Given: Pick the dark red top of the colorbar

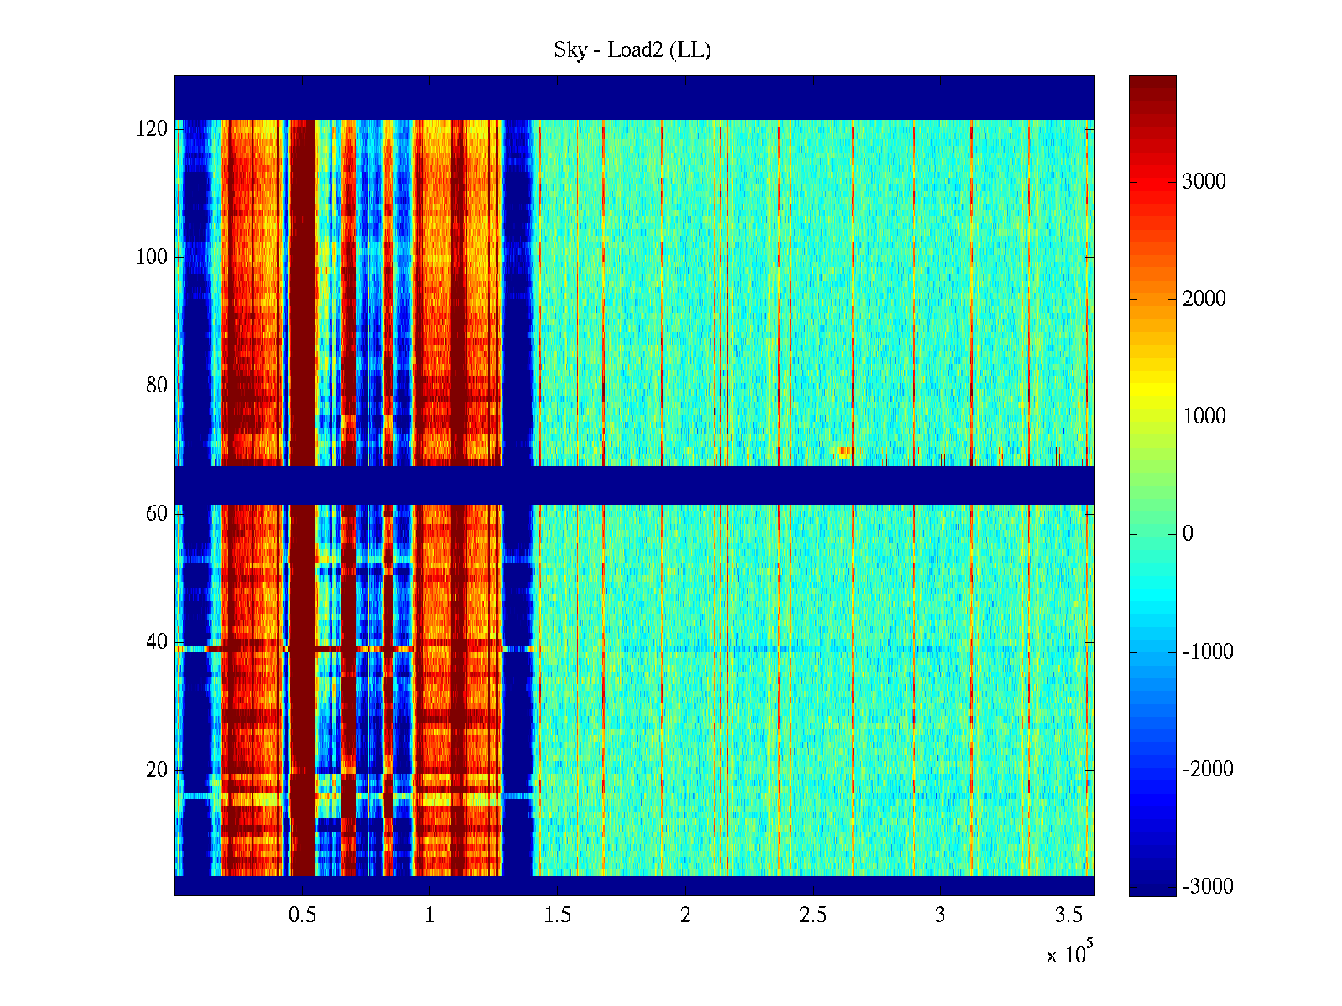Looking at the screenshot, I should 1152,84.
